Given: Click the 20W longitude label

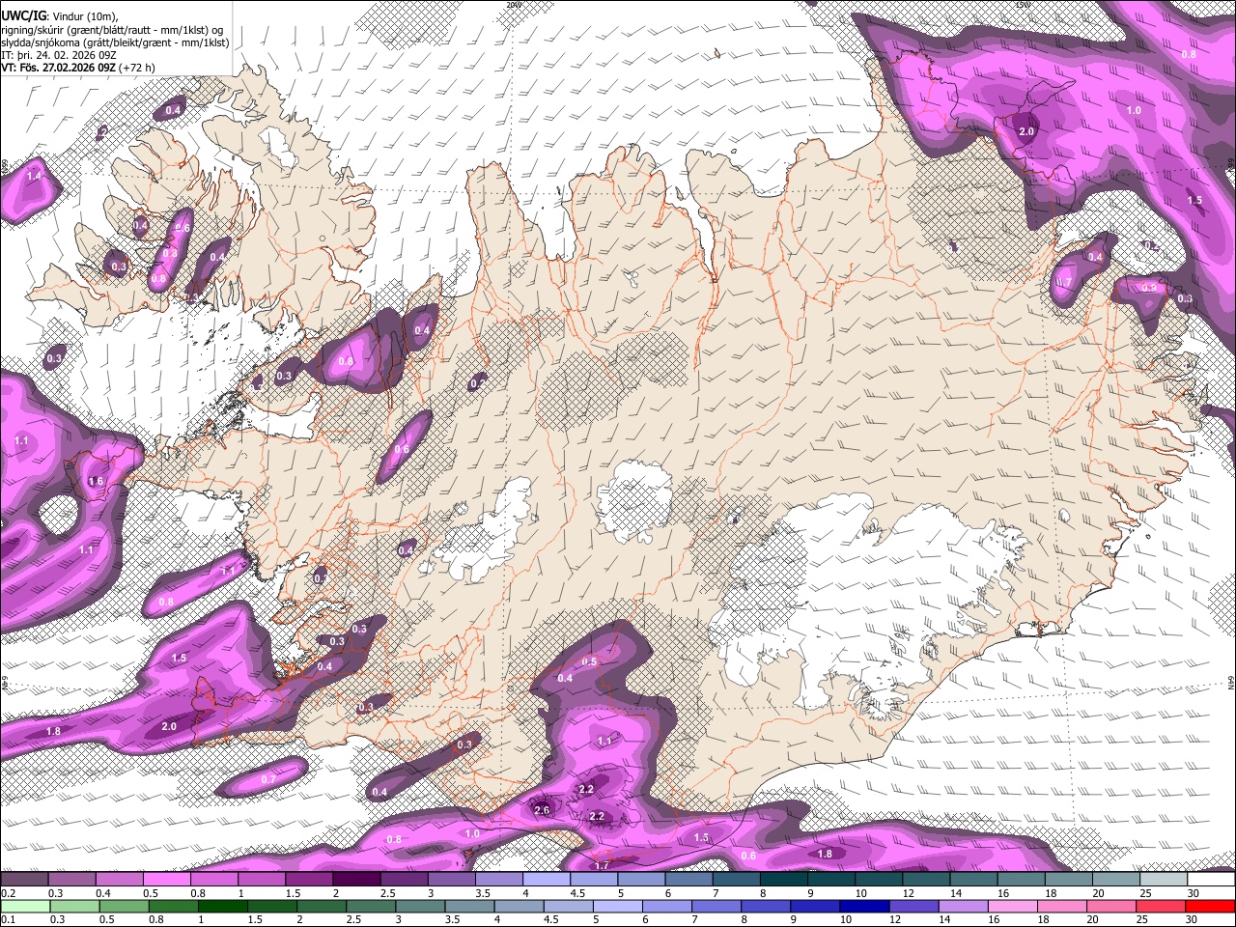Looking at the screenshot, I should point(513,5).
